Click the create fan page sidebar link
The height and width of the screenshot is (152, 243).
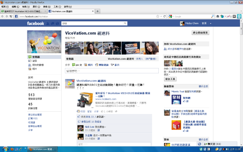[x=35, y=115]
